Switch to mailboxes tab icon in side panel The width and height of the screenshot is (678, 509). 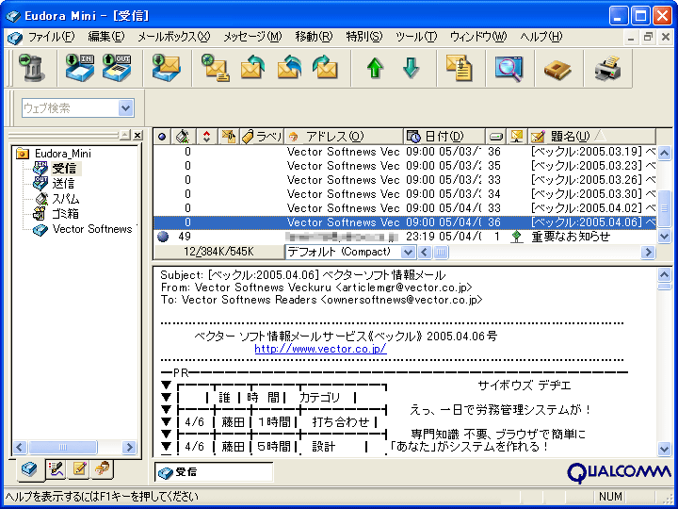click(x=29, y=469)
